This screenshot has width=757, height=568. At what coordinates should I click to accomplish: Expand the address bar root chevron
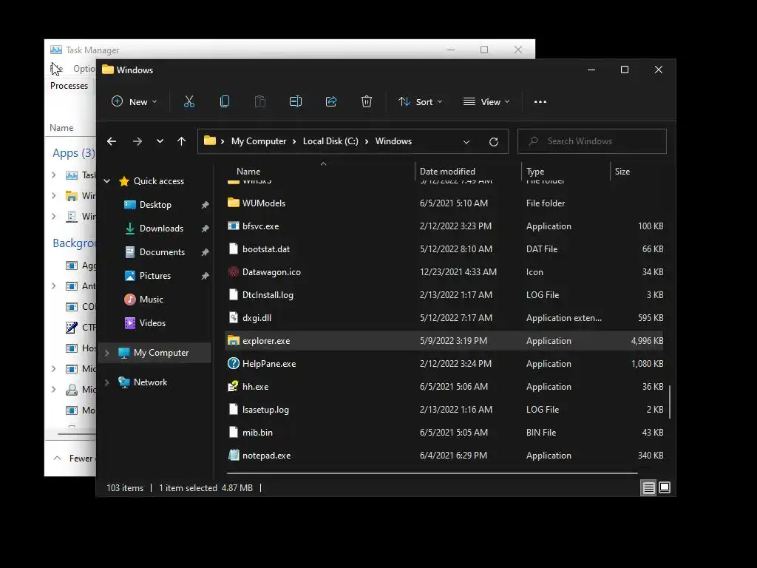[222, 141]
